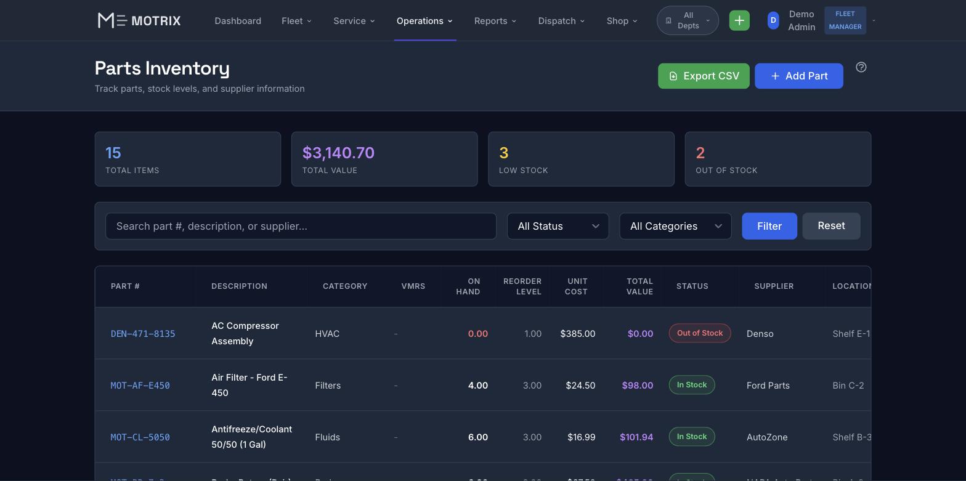The height and width of the screenshot is (481, 966).
Task: Apply the Filter button
Action: (769, 226)
